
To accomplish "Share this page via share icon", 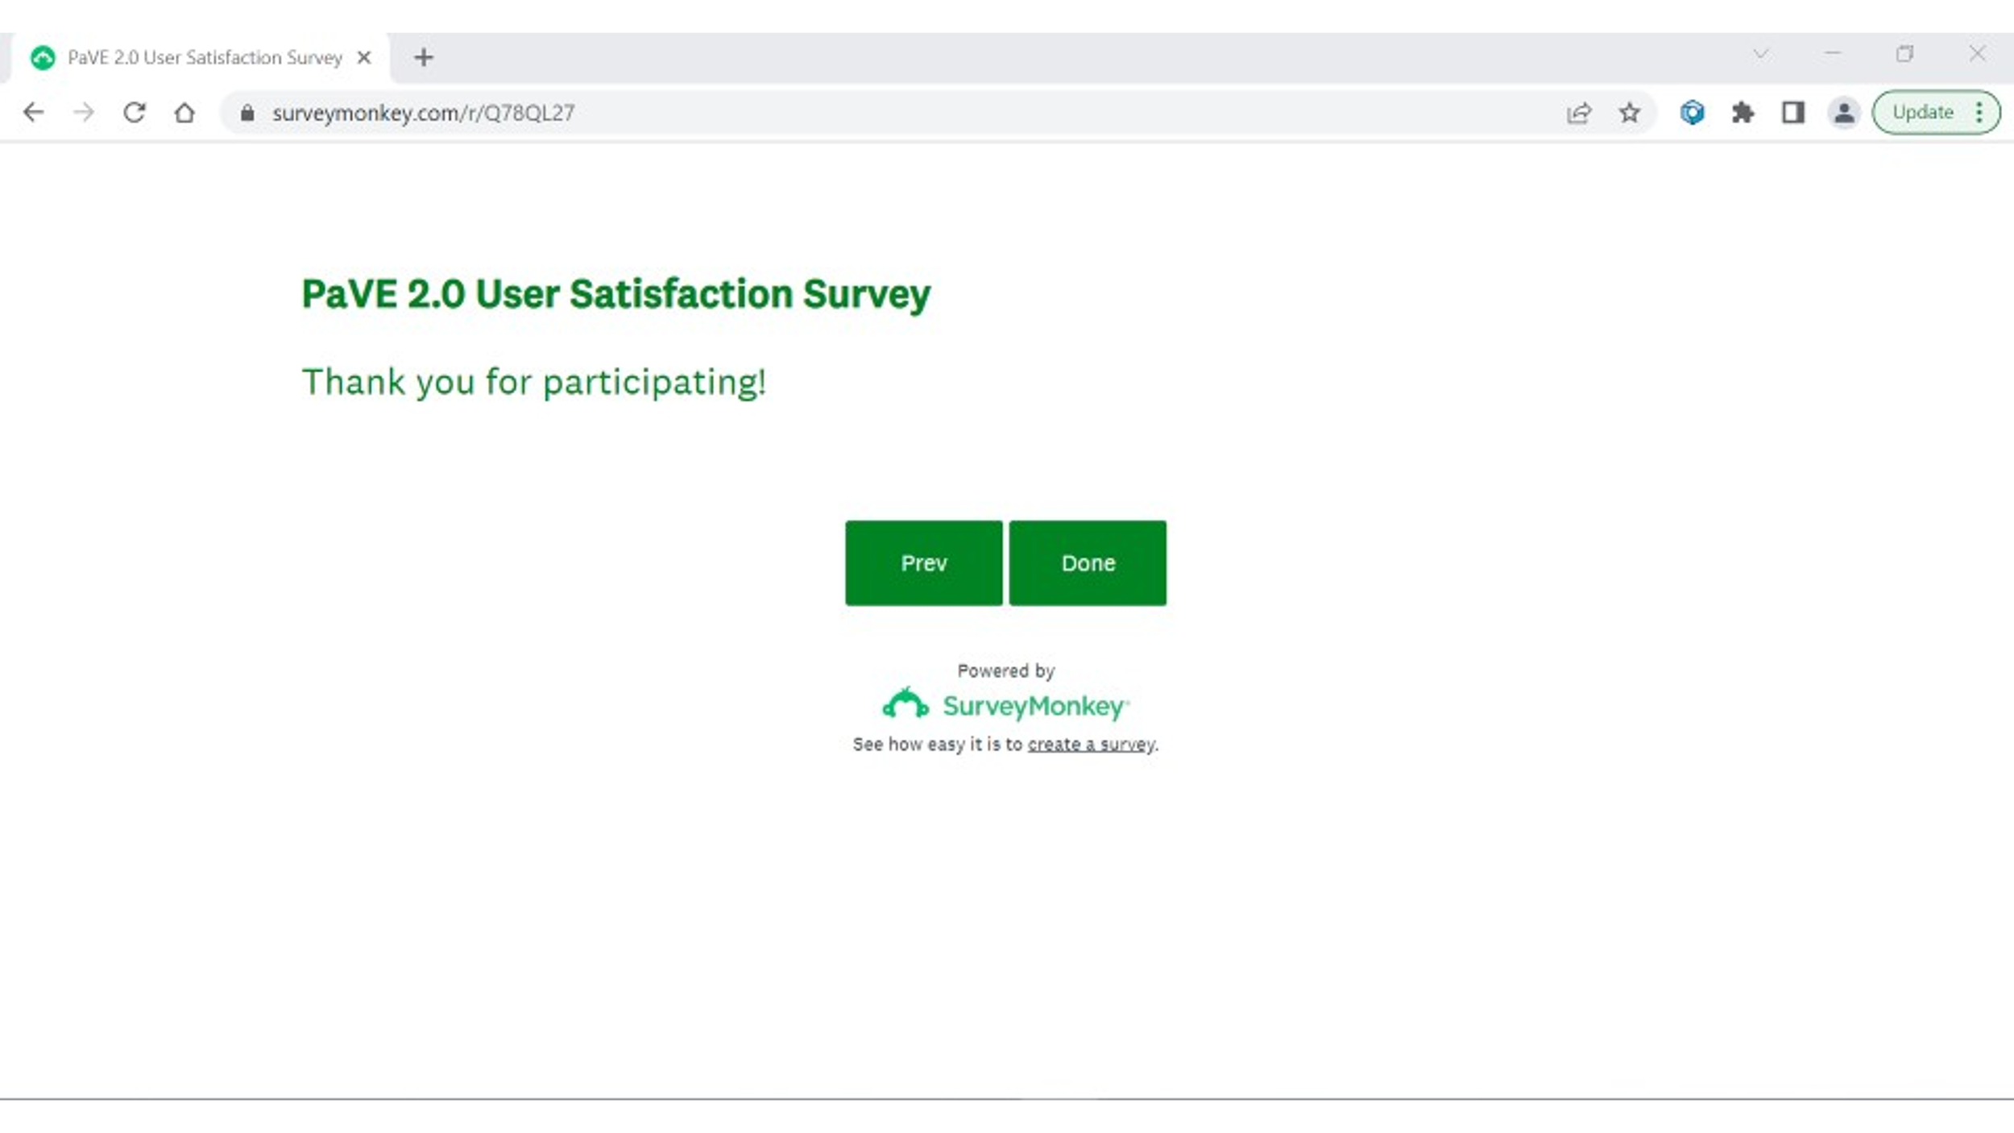I will point(1579,113).
